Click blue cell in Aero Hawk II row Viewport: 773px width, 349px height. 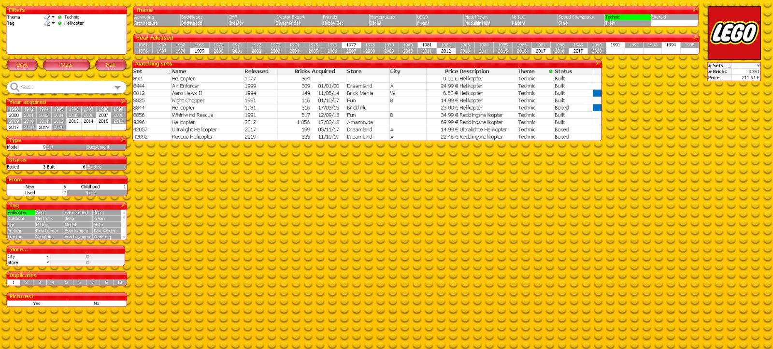[x=597, y=93]
